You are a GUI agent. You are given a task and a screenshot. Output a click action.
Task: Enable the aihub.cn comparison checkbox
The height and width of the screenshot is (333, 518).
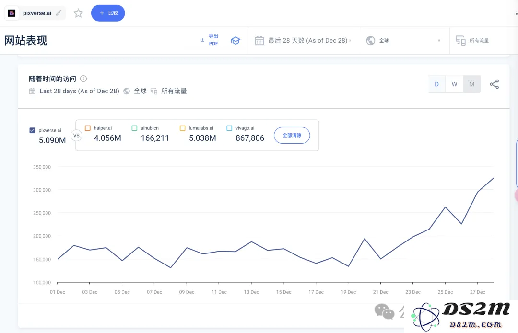(x=134, y=128)
